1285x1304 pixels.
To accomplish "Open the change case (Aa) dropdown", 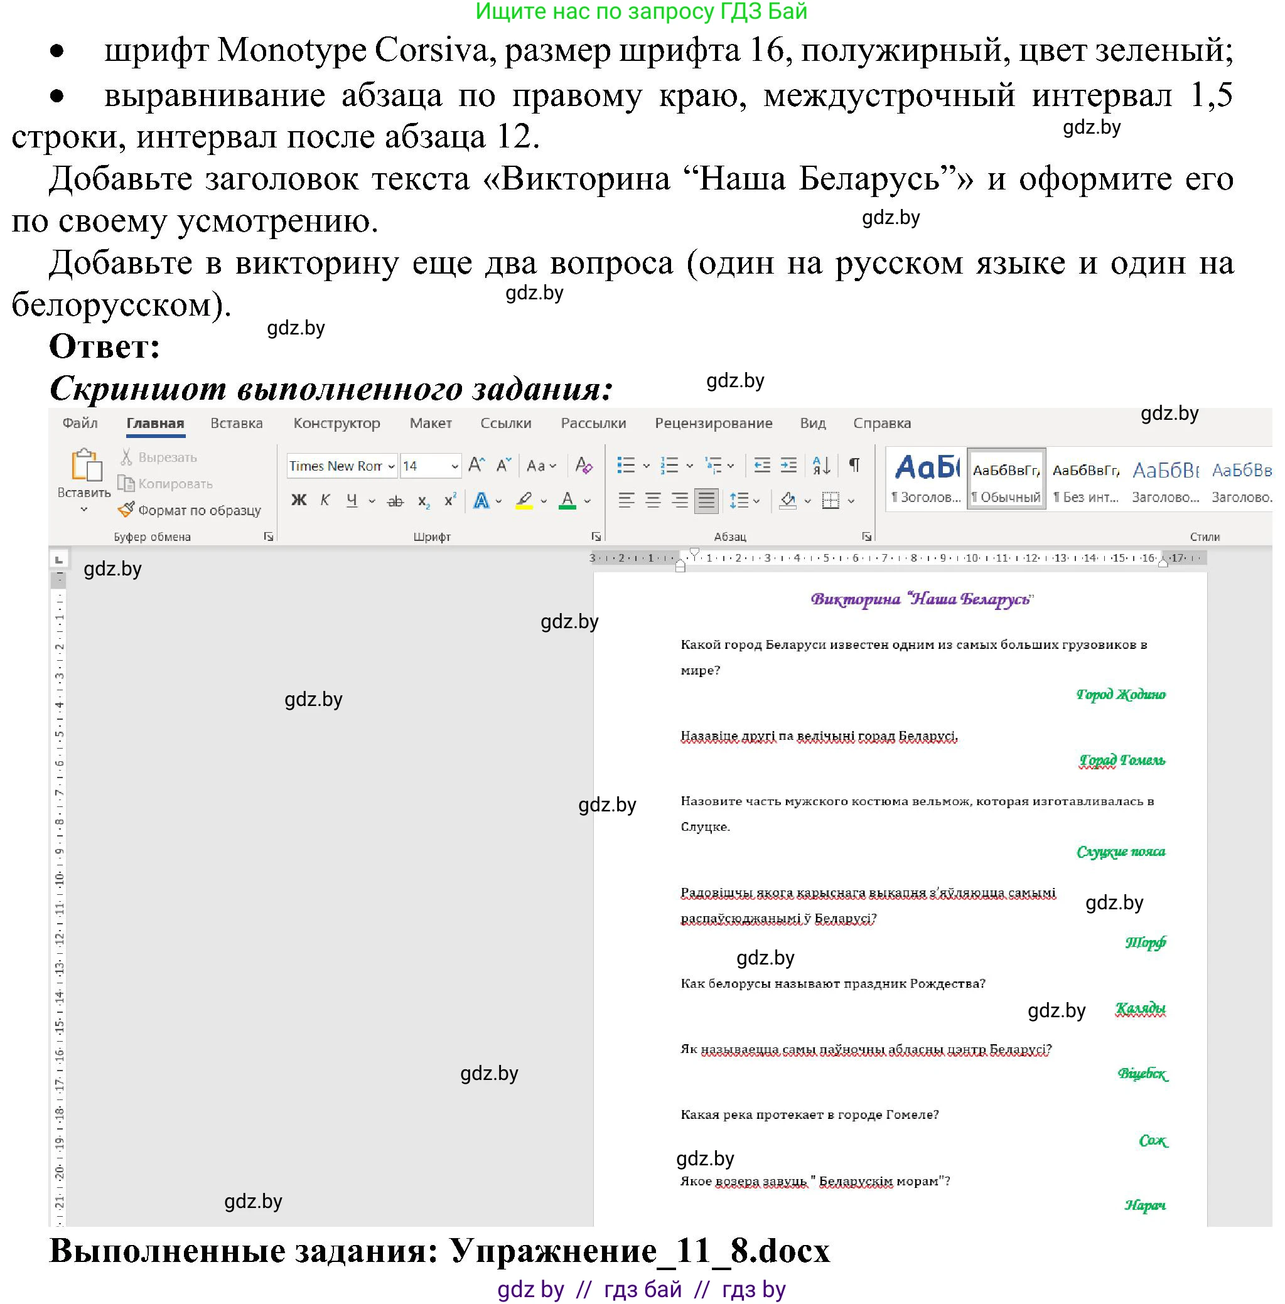I will (541, 466).
